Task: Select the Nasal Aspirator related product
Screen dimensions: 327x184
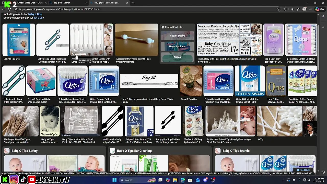Action: (177, 47)
